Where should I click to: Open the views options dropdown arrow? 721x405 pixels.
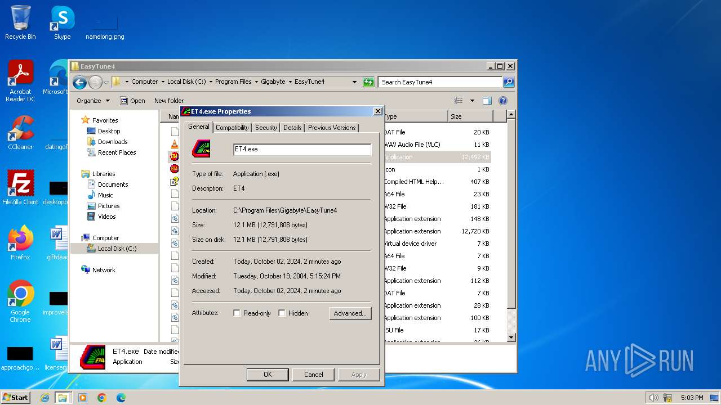click(x=472, y=101)
